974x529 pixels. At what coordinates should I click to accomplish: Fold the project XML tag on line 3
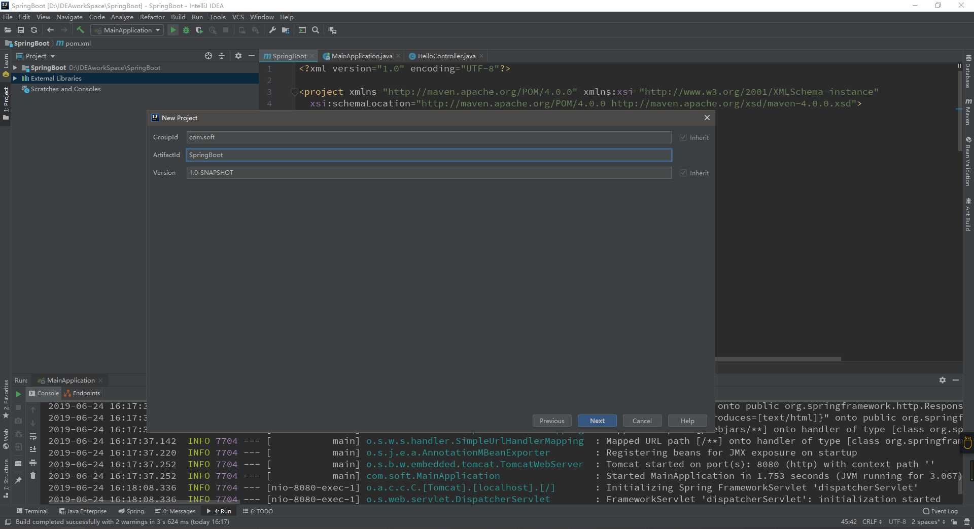[x=294, y=92]
